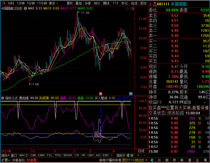Image resolution: width=210 pixels, height=163 pixels.
Task: Toggle the 扩展 expand panel button
Action: click(6, 160)
